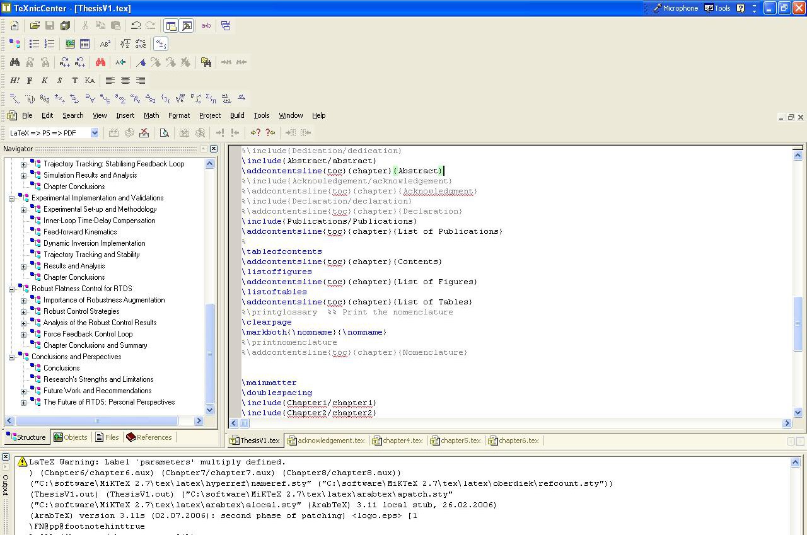Expand Future Work and Recommendations node

click(24, 391)
